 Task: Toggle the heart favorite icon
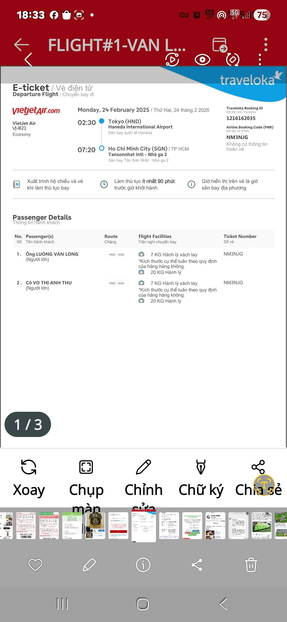35,565
